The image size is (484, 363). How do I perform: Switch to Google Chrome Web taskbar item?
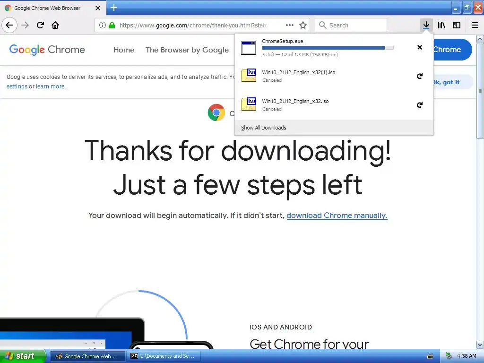click(87, 356)
